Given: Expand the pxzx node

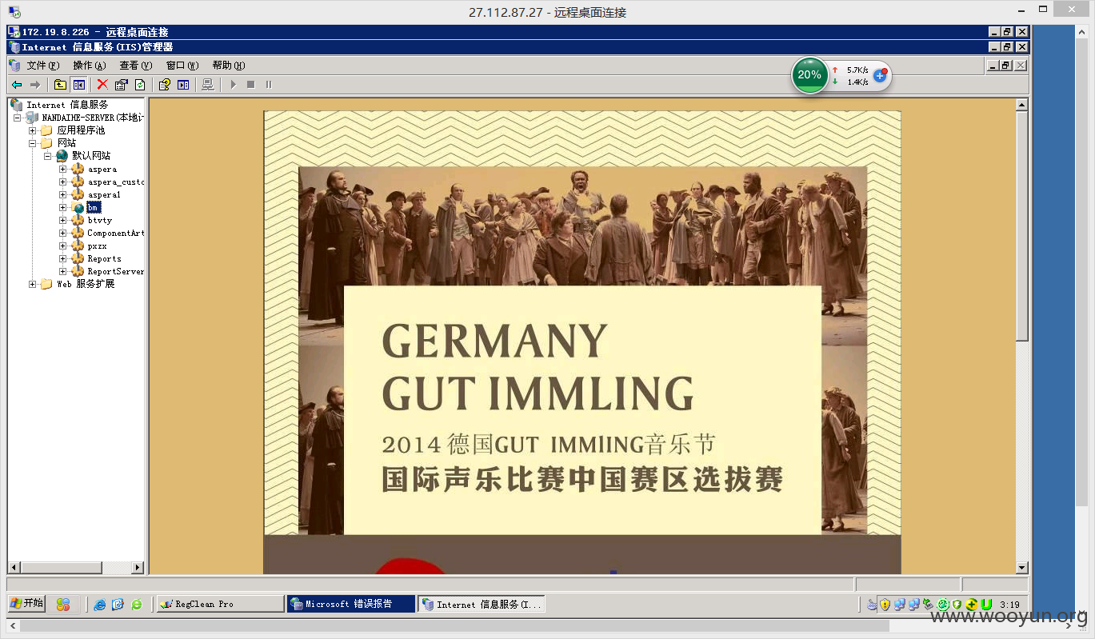Looking at the screenshot, I should click(62, 246).
